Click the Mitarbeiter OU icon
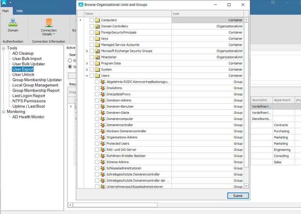Viewport: 301px width, 214px height. (97, 57)
